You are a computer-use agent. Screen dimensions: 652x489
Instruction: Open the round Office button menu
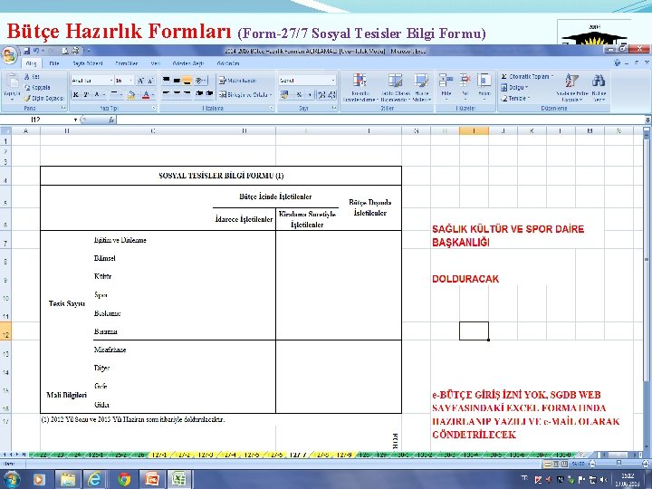pos(10,55)
